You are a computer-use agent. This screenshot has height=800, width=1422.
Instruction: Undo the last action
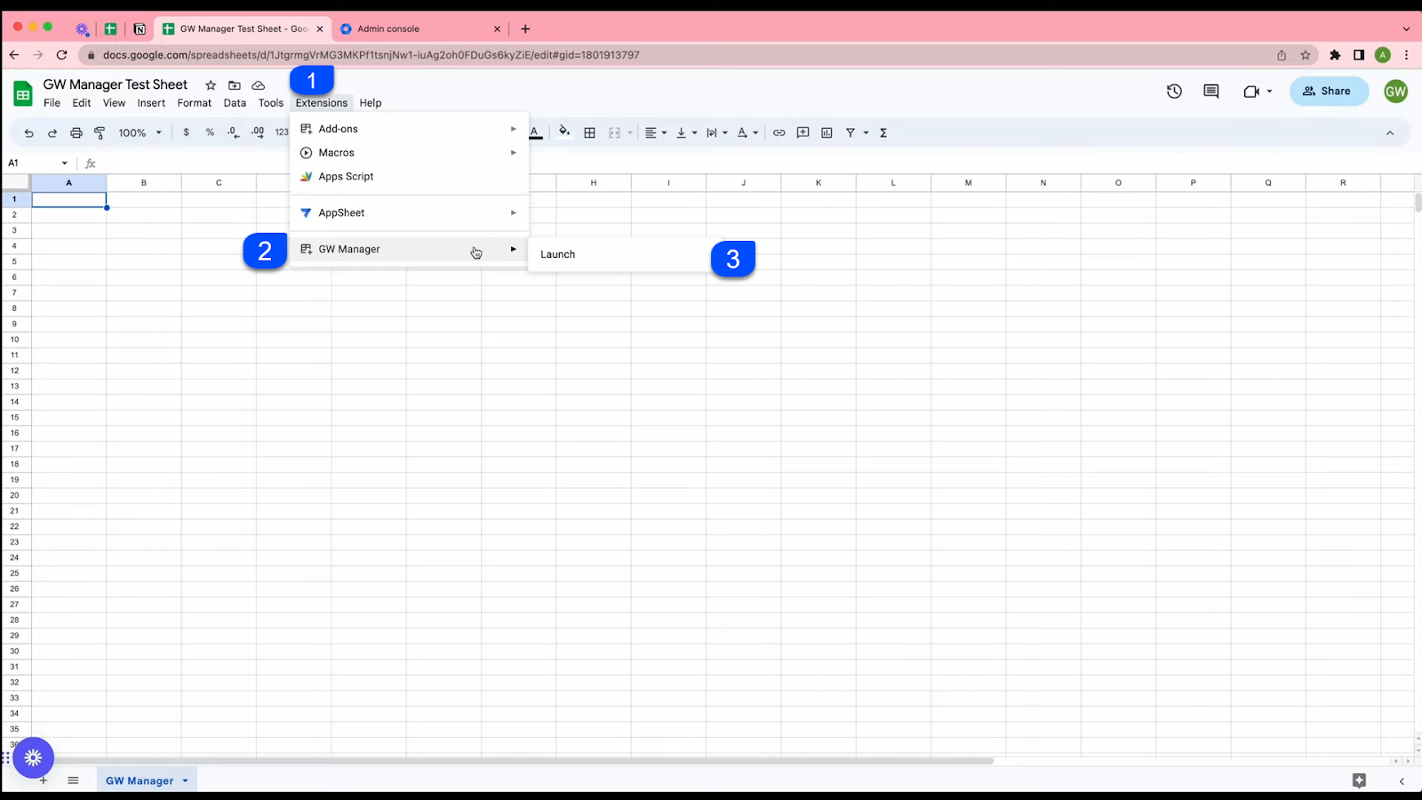pyautogui.click(x=28, y=132)
